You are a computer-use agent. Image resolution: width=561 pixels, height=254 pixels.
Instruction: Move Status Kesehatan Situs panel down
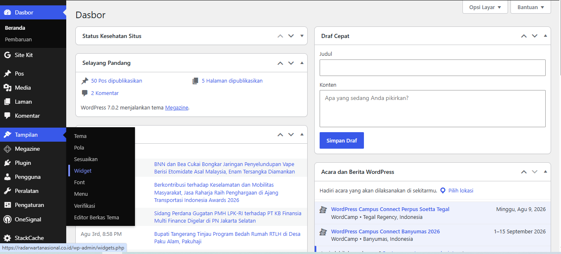(291, 36)
